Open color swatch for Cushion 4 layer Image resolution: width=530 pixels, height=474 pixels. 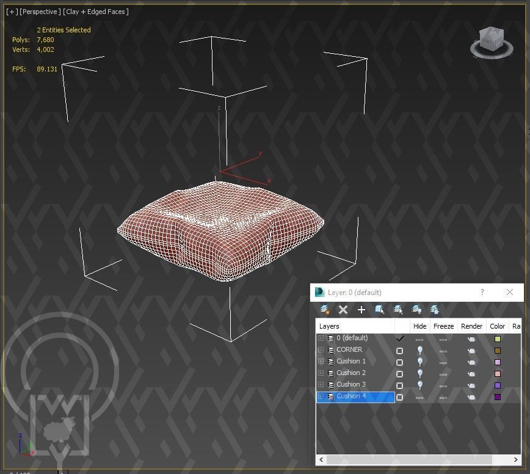pyautogui.click(x=497, y=397)
